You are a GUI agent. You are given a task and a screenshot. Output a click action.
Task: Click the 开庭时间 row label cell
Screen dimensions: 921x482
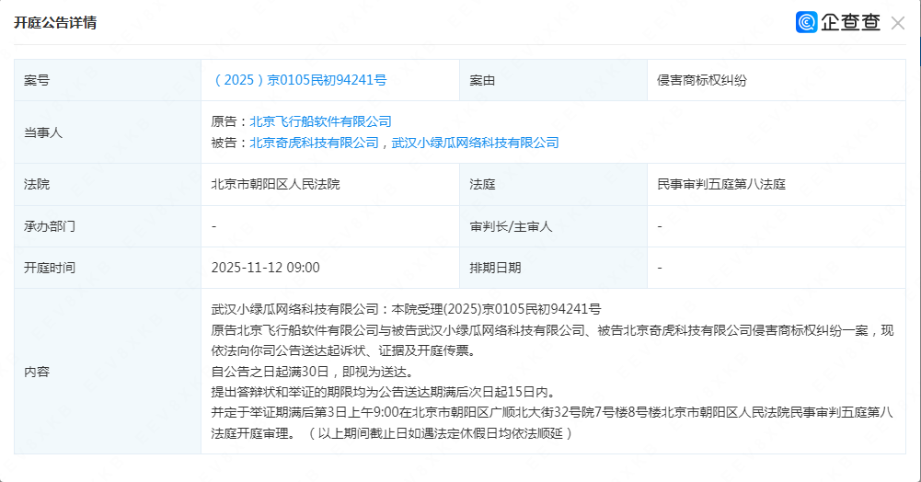(x=50, y=268)
